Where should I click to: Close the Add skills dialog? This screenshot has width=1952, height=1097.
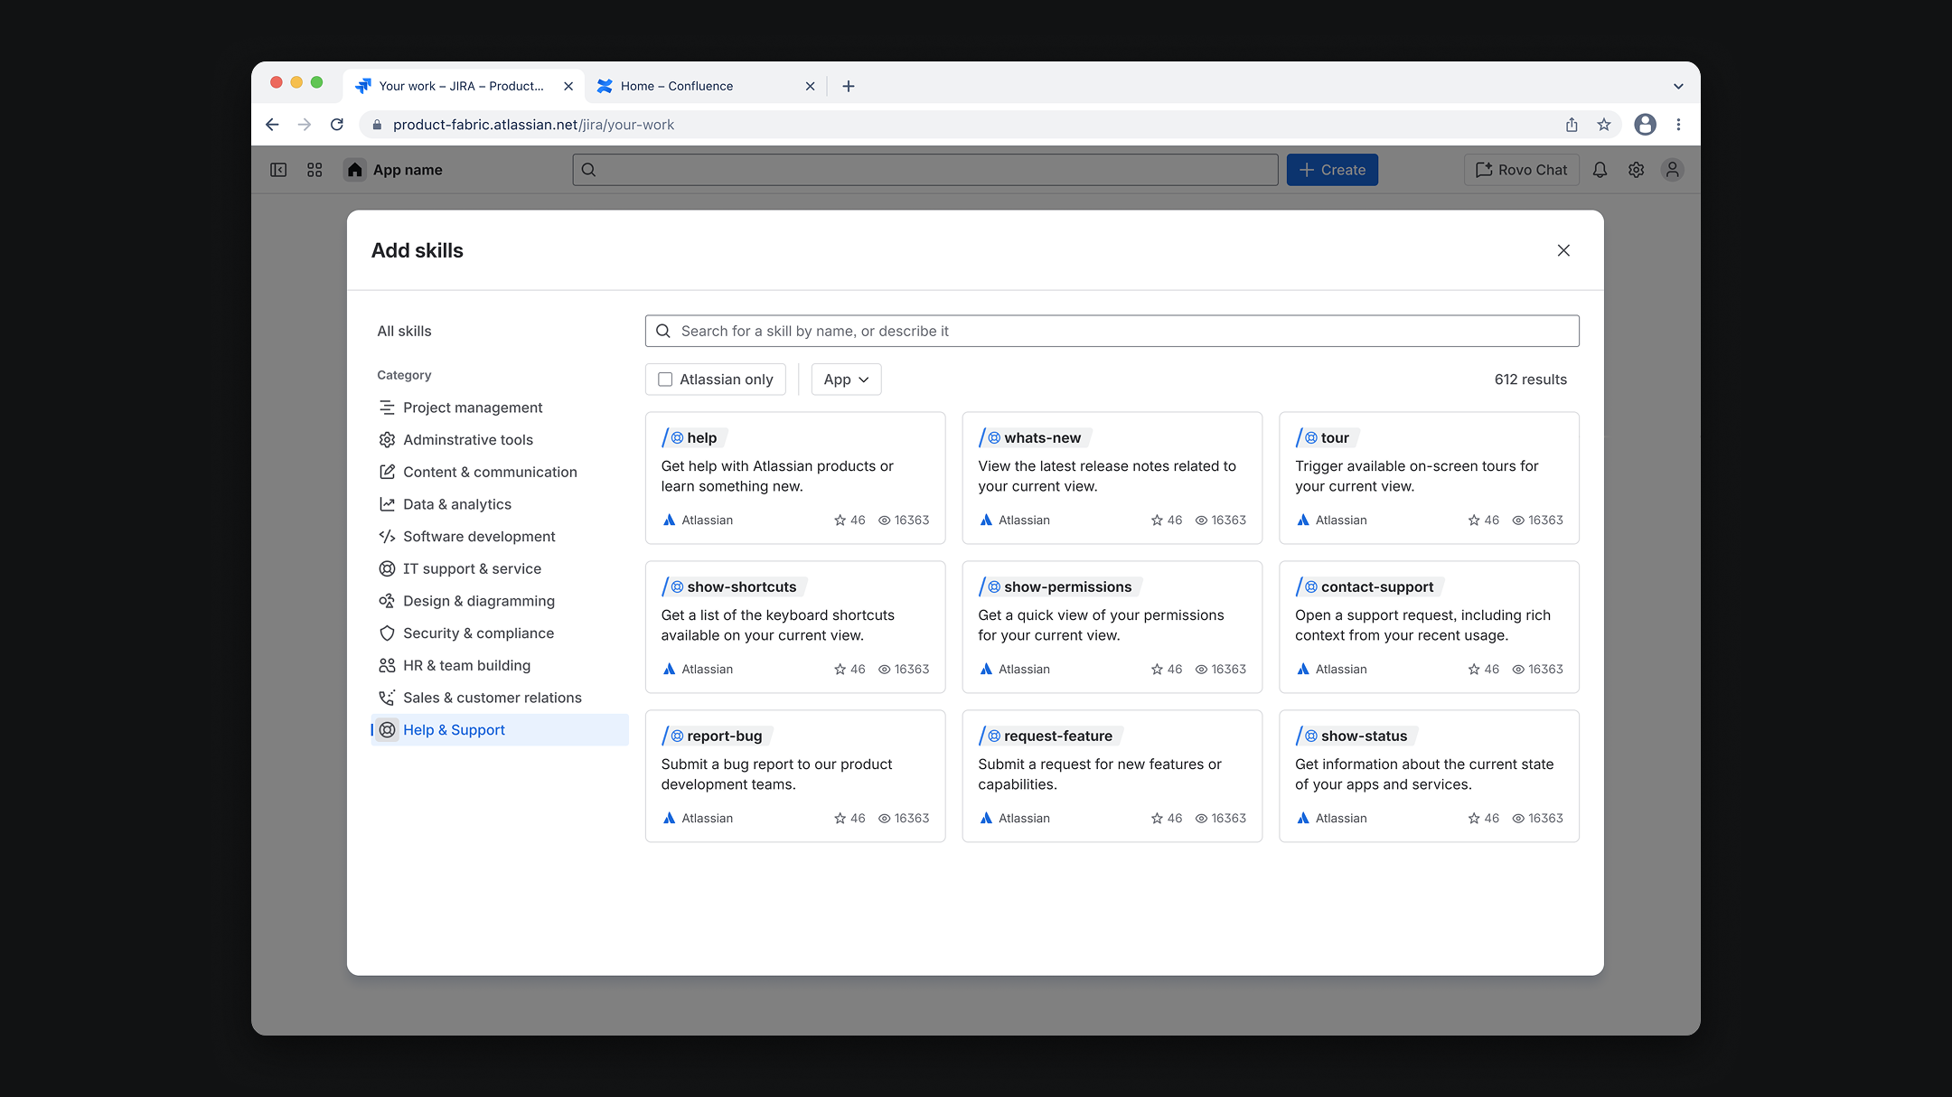pos(1563,250)
